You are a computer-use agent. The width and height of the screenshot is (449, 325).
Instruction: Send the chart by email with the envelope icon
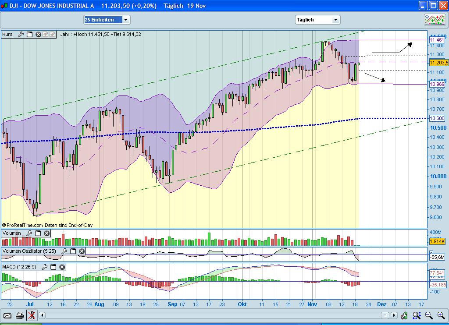click(x=7, y=315)
